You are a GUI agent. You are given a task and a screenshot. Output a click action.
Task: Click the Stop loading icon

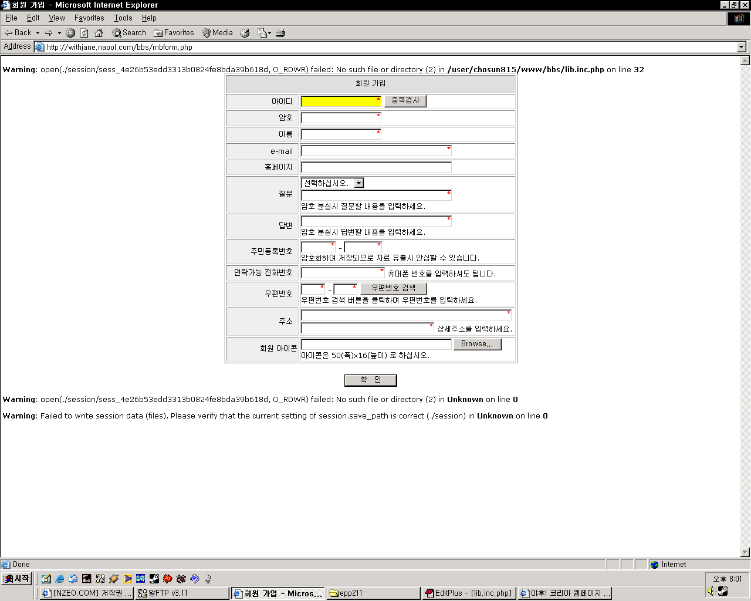click(70, 33)
